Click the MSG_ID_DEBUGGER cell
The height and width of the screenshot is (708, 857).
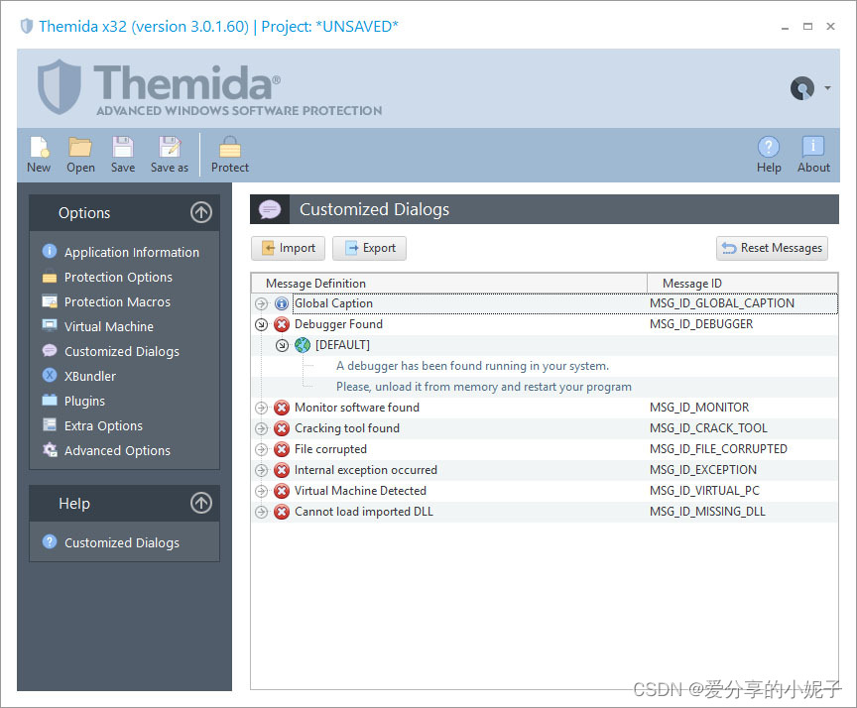point(701,324)
